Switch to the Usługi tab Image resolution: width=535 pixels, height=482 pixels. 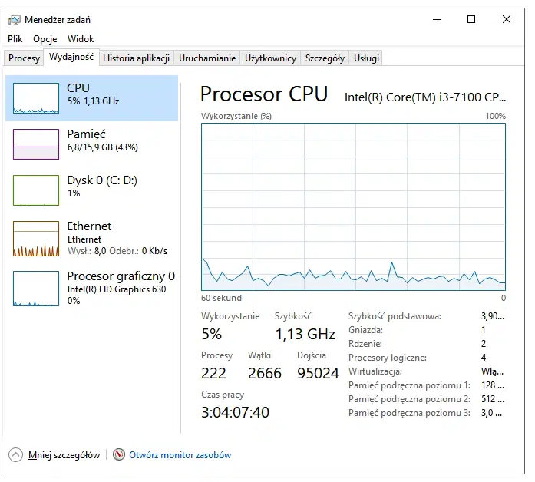click(x=366, y=58)
